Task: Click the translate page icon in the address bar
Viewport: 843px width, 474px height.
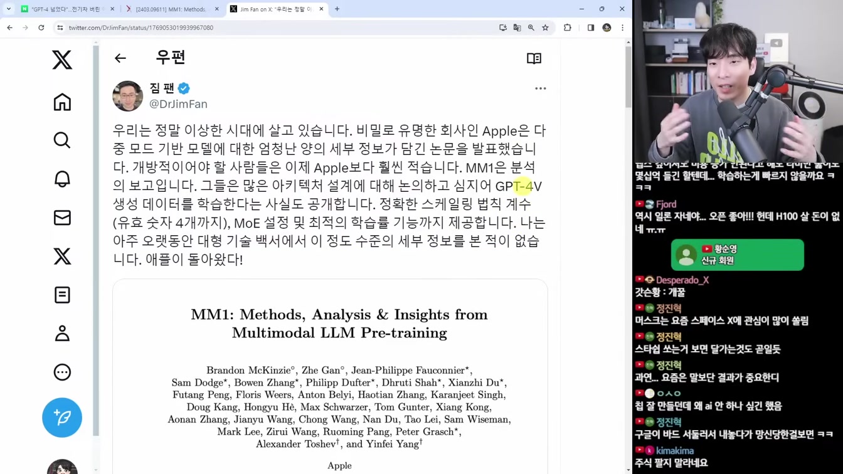Action: tap(517, 28)
